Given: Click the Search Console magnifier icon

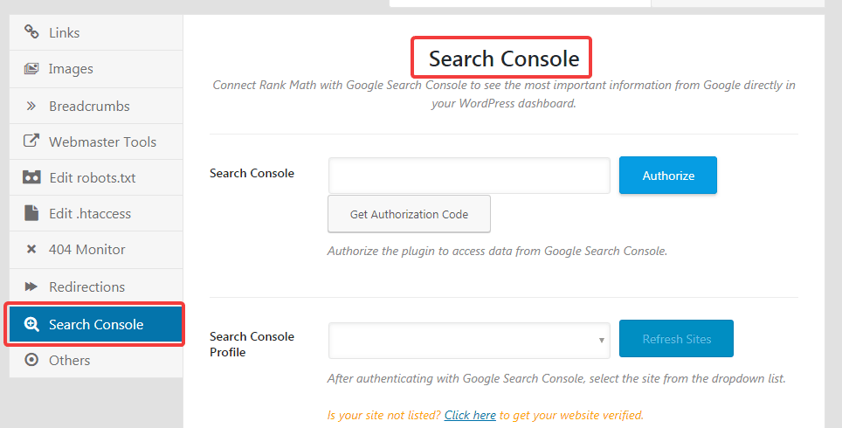Looking at the screenshot, I should (x=31, y=324).
